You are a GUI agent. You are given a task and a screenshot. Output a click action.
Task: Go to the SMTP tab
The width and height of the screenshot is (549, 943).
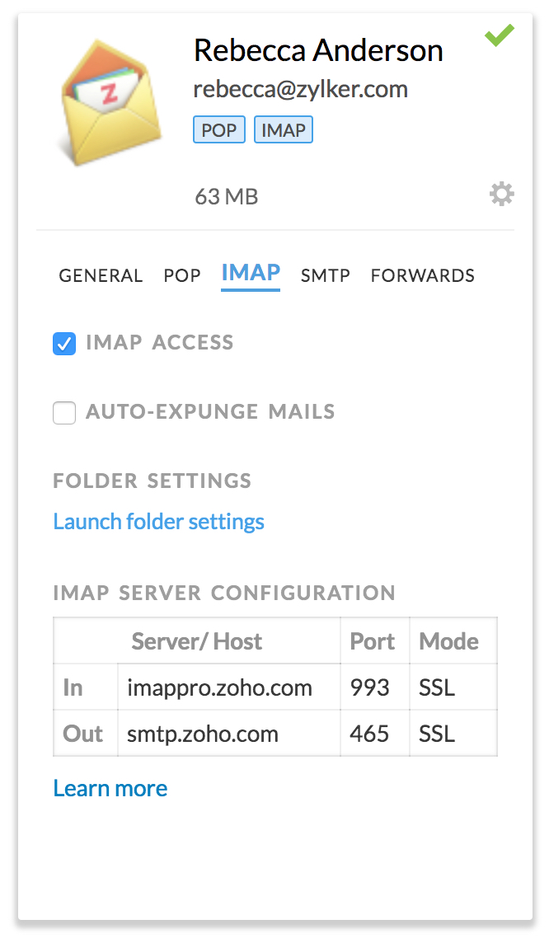click(326, 276)
